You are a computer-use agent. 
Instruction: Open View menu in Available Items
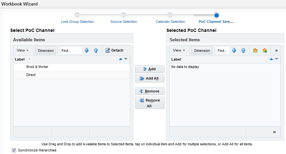pos(23,51)
